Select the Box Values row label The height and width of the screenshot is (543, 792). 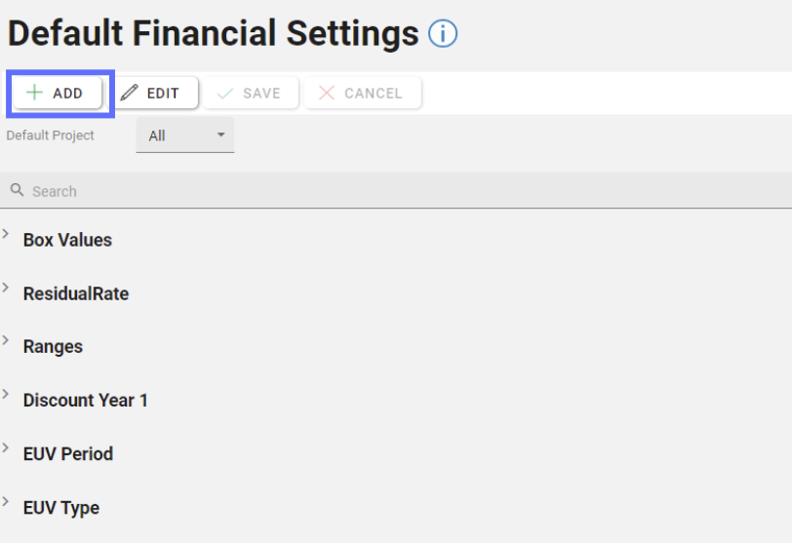tap(67, 240)
